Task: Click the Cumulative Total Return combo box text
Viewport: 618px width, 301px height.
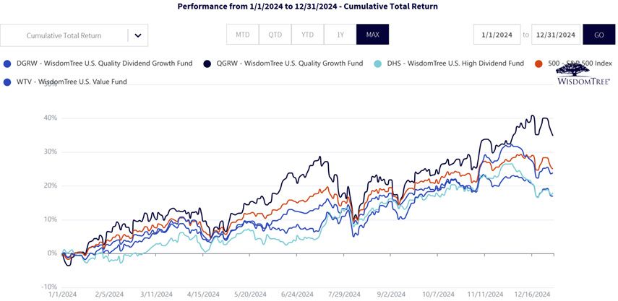Action: click(64, 35)
